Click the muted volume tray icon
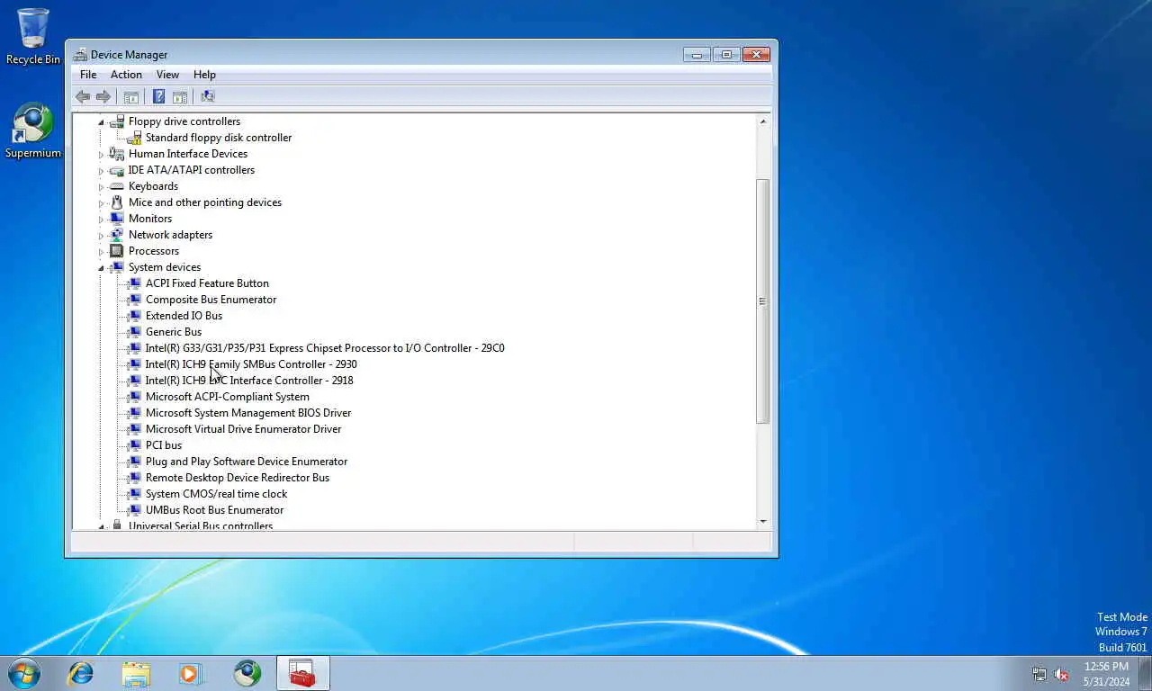Image resolution: width=1152 pixels, height=691 pixels. click(1061, 674)
